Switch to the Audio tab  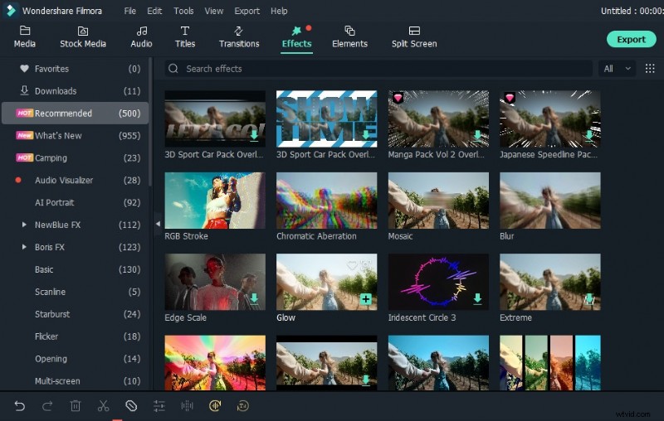[141, 36]
